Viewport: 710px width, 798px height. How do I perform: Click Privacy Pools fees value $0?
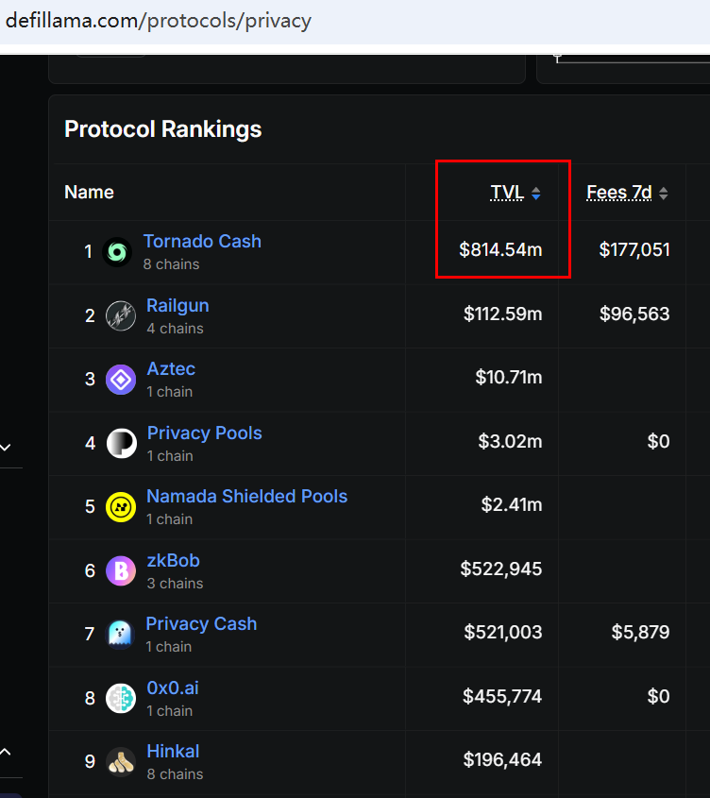pyautogui.click(x=658, y=441)
